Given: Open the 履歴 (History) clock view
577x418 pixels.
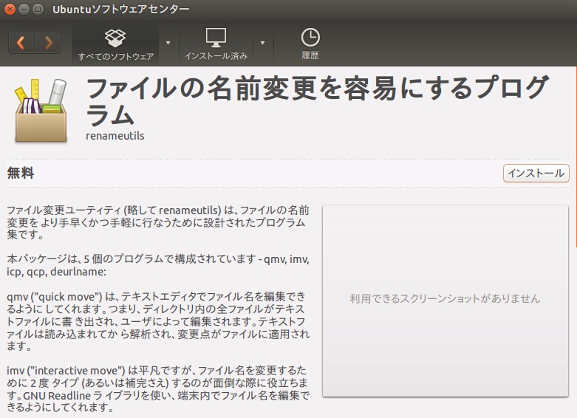Looking at the screenshot, I should [310, 44].
